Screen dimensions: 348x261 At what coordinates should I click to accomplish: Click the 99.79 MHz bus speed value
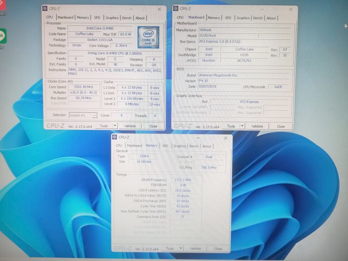pos(84,98)
